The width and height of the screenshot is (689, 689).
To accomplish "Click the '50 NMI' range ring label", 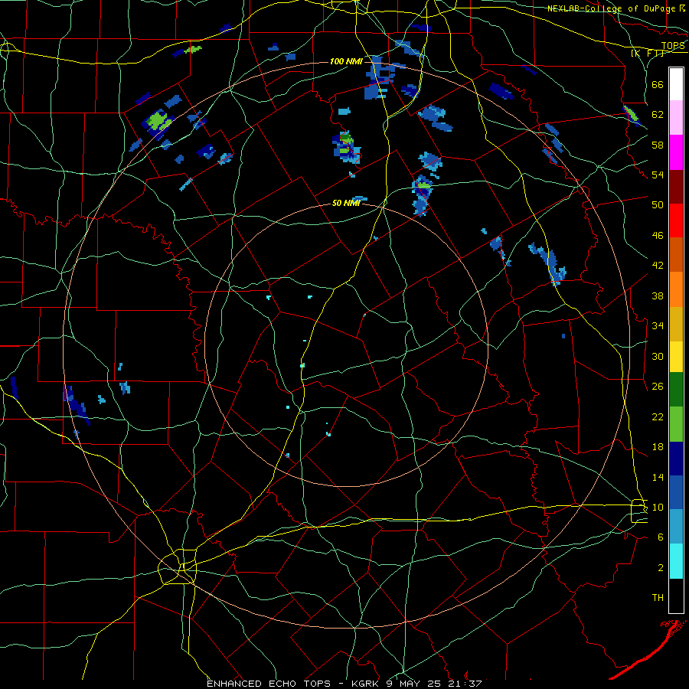I will pyautogui.click(x=346, y=203).
